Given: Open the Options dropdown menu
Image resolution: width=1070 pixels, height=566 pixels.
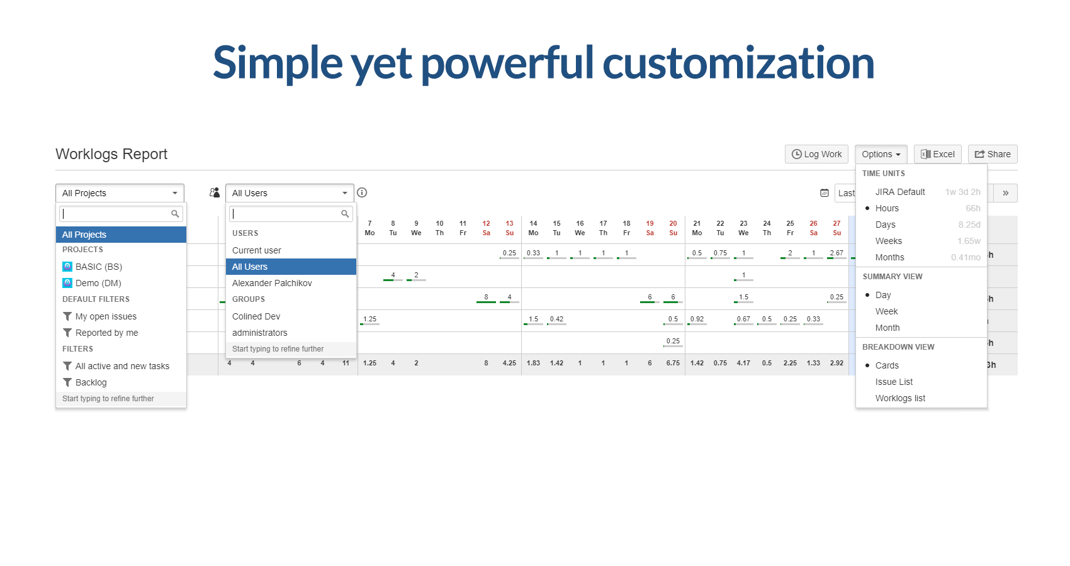Looking at the screenshot, I should pyautogui.click(x=881, y=154).
